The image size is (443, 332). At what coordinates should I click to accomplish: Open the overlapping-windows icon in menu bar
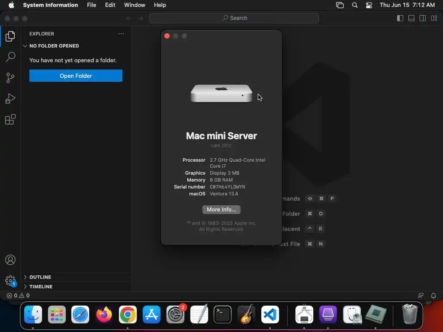(x=340, y=5)
